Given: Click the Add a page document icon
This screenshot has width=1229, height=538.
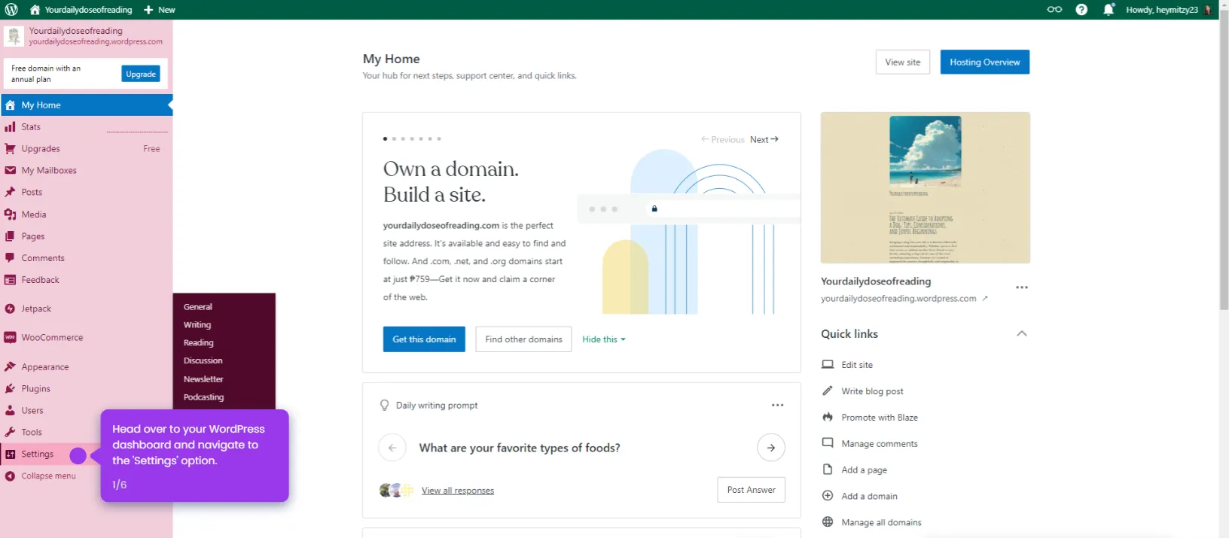Looking at the screenshot, I should point(828,470).
